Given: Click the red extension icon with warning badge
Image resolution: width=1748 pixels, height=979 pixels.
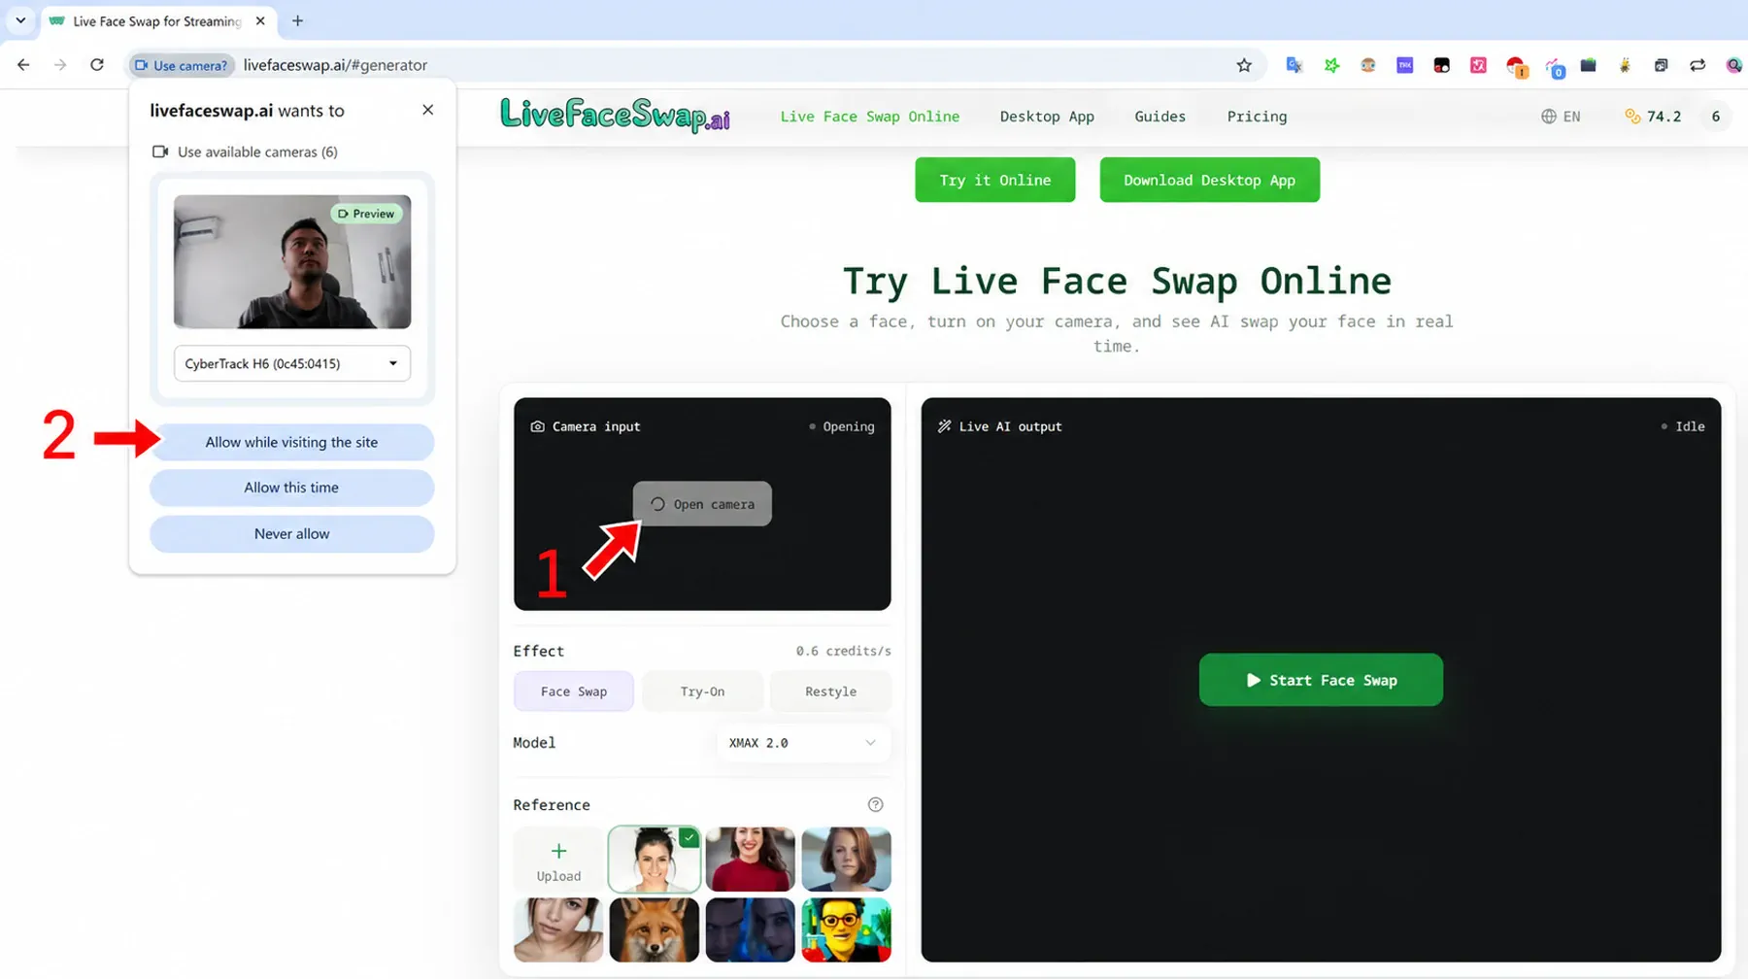Looking at the screenshot, I should click(x=1516, y=67).
